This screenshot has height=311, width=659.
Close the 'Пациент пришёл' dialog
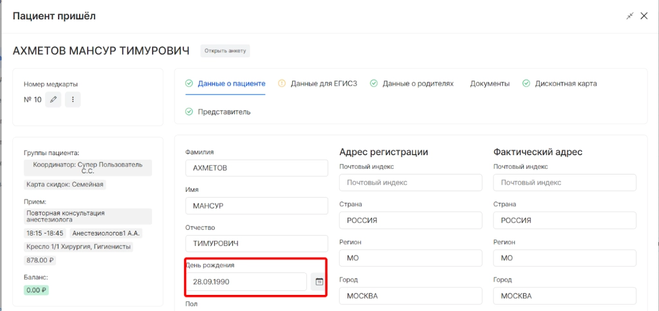click(x=644, y=16)
